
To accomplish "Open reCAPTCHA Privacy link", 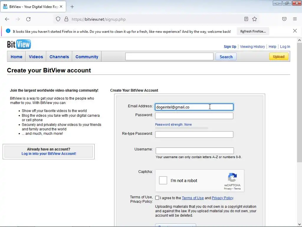I will coord(228,189).
